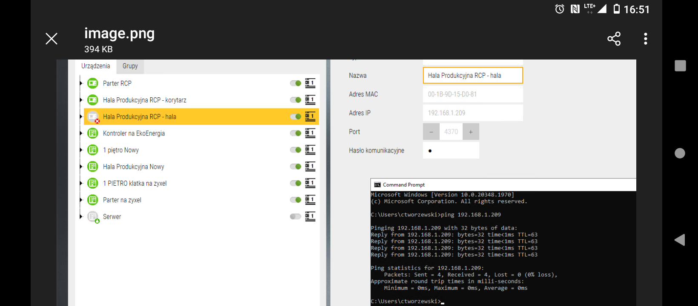Click the NFC icon in status bar
Viewport: 698px width, 306px height.
[x=575, y=9]
